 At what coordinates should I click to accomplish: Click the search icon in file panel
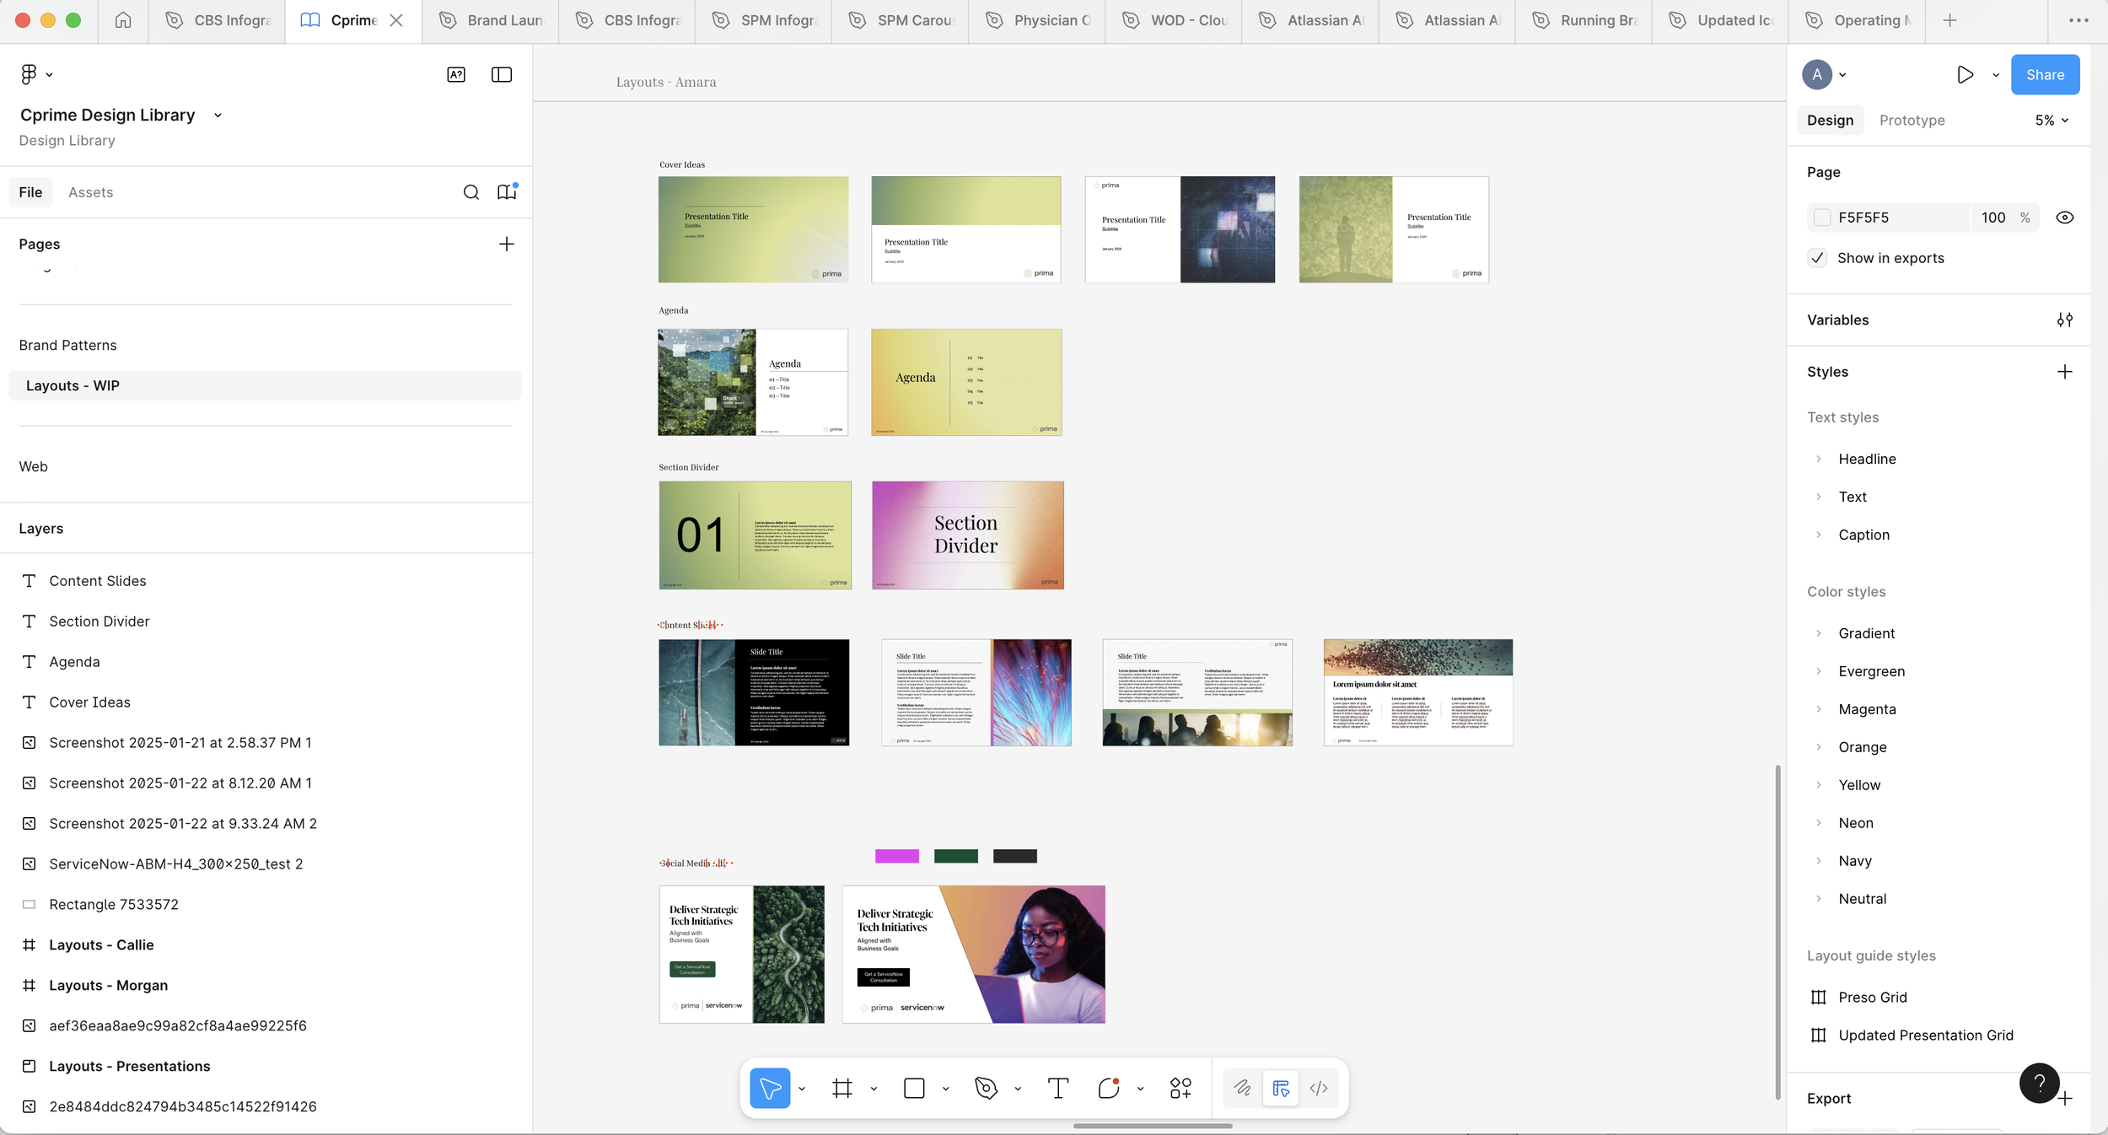tap(471, 192)
